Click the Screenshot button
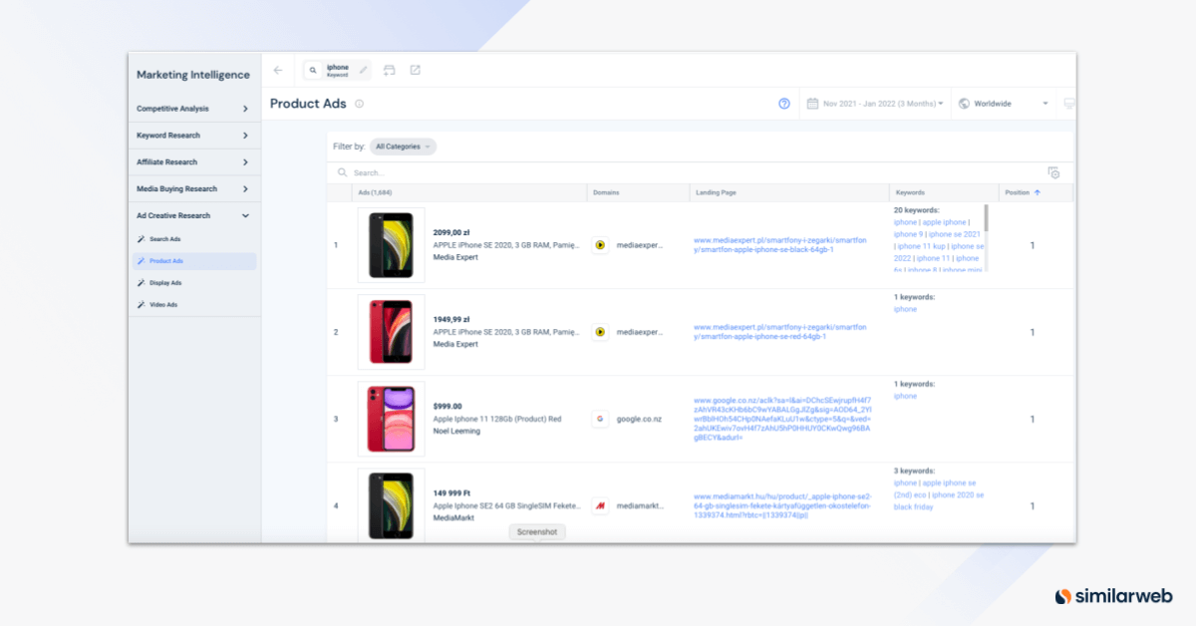The image size is (1196, 626). (x=538, y=532)
